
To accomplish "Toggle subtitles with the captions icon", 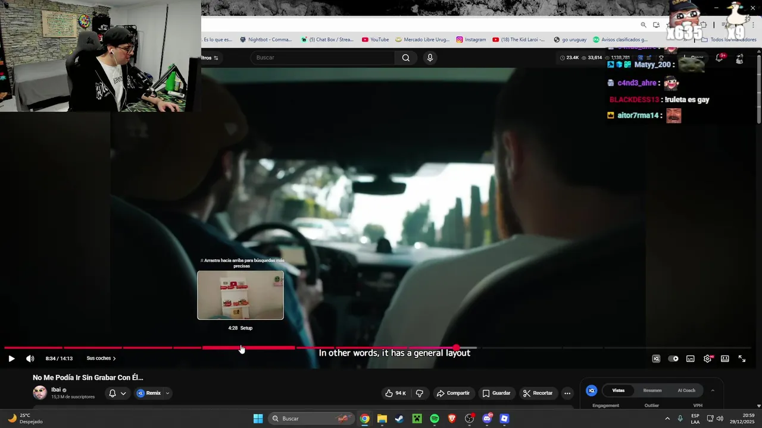I will pos(691,358).
